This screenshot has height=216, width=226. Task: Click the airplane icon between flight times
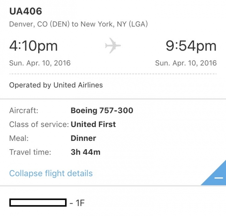(x=113, y=46)
